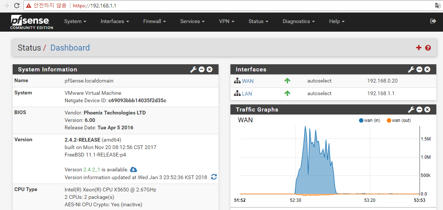This screenshot has height=210, width=443.
Task: Remove the Traffic Graphs widget
Action: tap(427, 110)
